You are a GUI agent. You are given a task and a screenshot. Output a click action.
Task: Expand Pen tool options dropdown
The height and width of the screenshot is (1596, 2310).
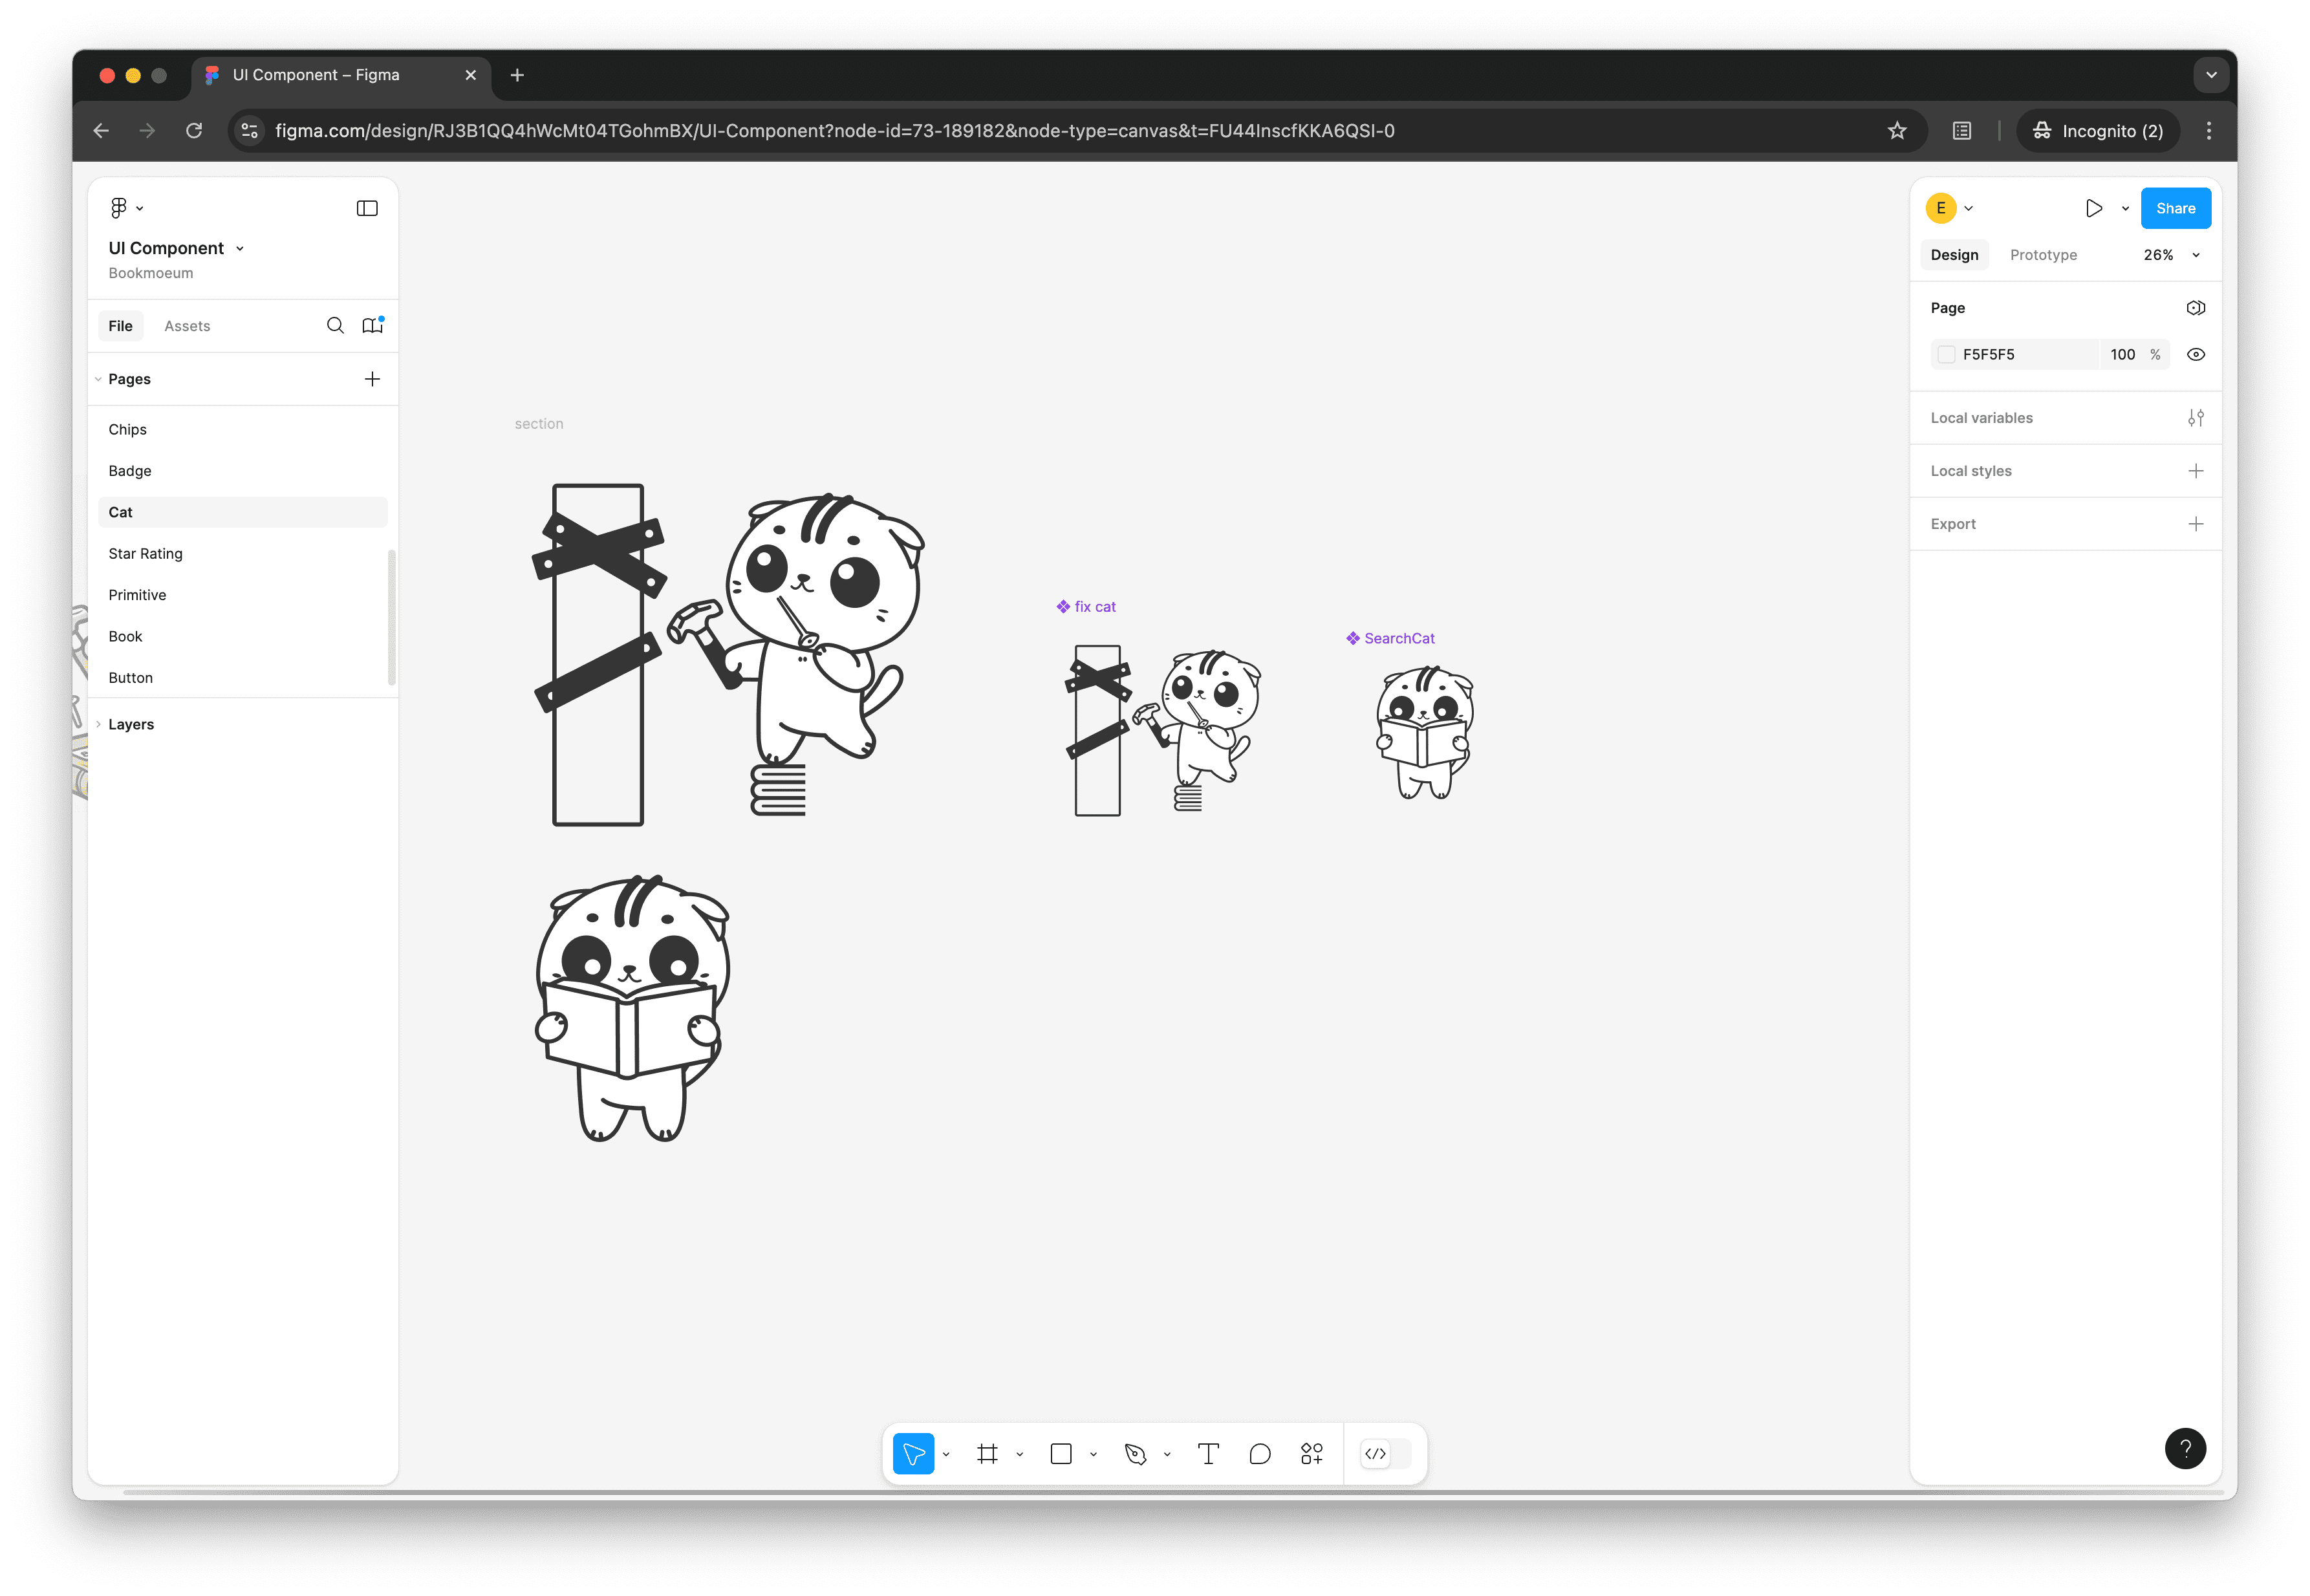(x=1167, y=1455)
